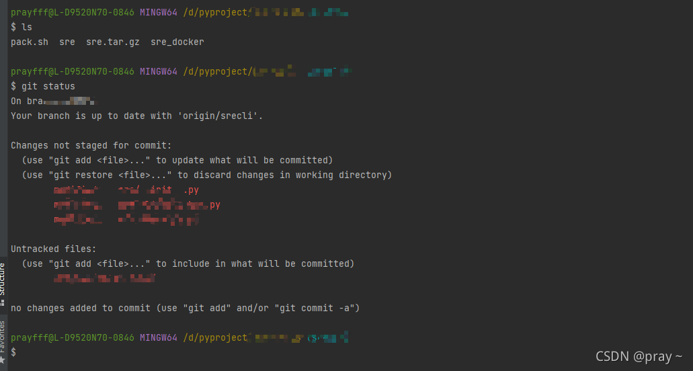Image resolution: width=693 pixels, height=371 pixels.
Task: Click the 'Untracked files:' heading
Action: [x=54, y=249]
